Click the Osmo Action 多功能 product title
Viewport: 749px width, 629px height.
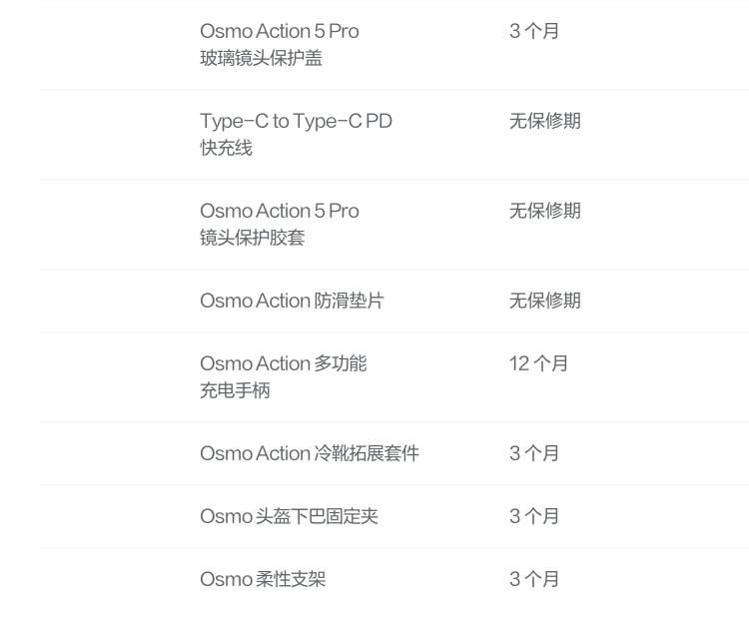tap(283, 364)
